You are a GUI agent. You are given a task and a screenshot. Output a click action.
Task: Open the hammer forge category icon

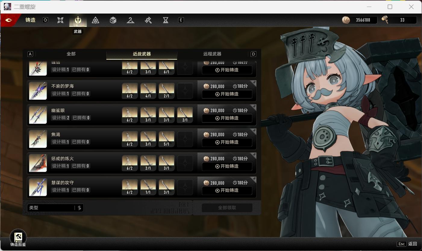pos(148,20)
